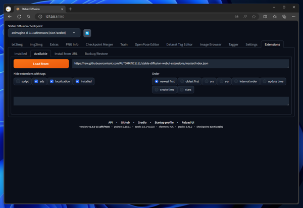Click the extension search text box
This screenshot has height=208, width=303.
[151, 101]
